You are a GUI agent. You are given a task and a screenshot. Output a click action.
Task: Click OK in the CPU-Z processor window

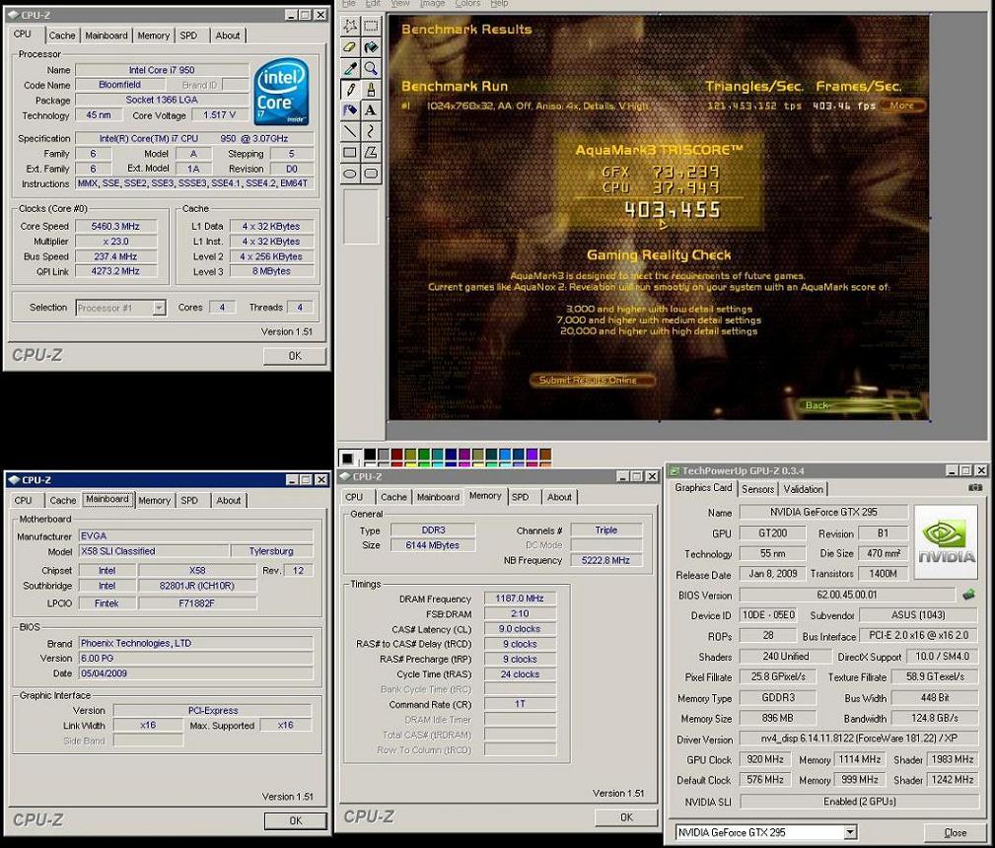pos(295,356)
